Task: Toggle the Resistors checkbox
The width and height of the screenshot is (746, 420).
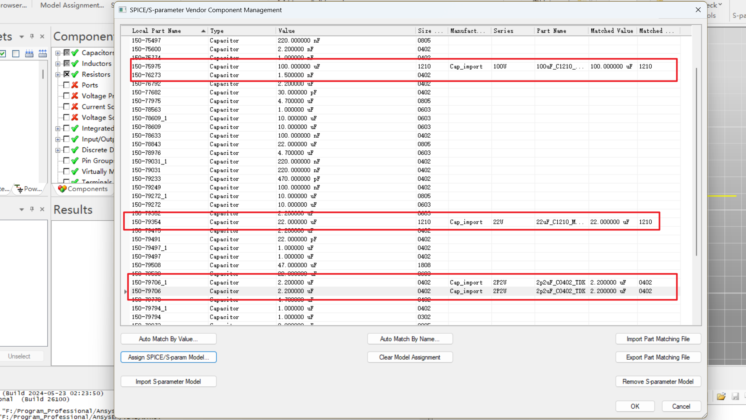Action: coord(67,74)
